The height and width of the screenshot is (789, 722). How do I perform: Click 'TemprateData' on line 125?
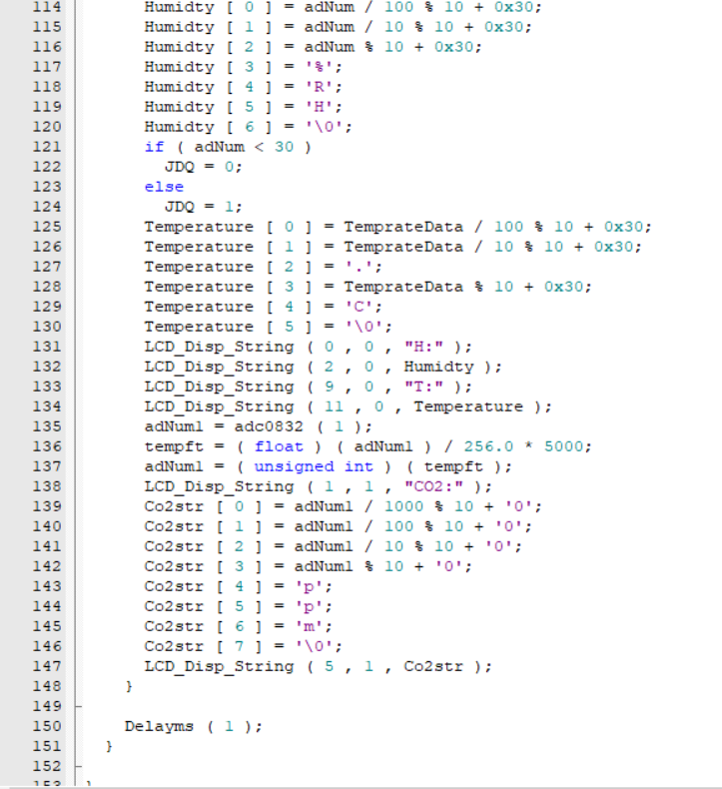[403, 227]
